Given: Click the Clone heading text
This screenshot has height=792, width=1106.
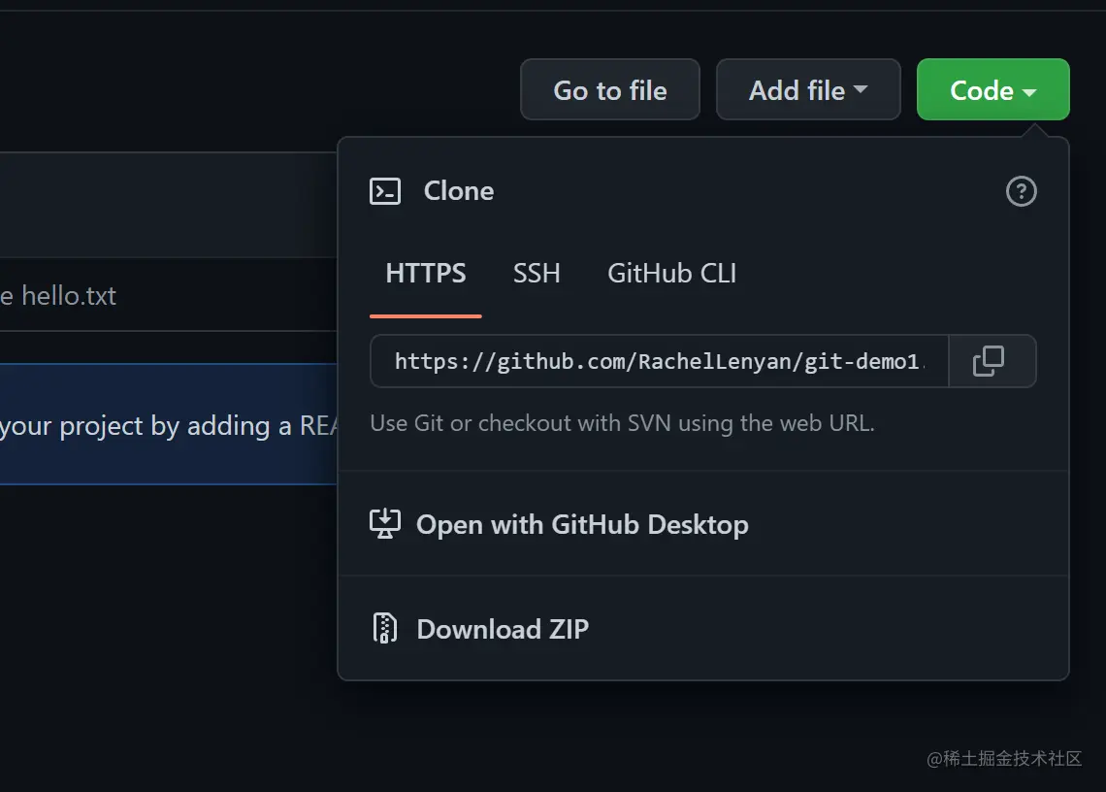Looking at the screenshot, I should [x=459, y=191].
